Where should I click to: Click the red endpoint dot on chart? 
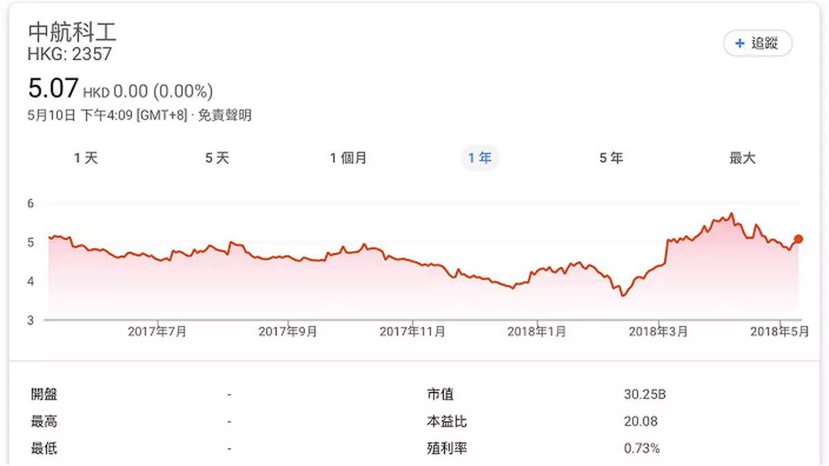click(799, 239)
